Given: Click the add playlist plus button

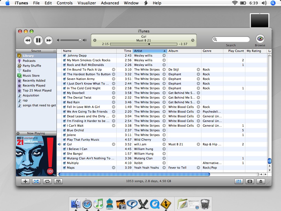Looking at the screenshot, I should tap(25, 181).
